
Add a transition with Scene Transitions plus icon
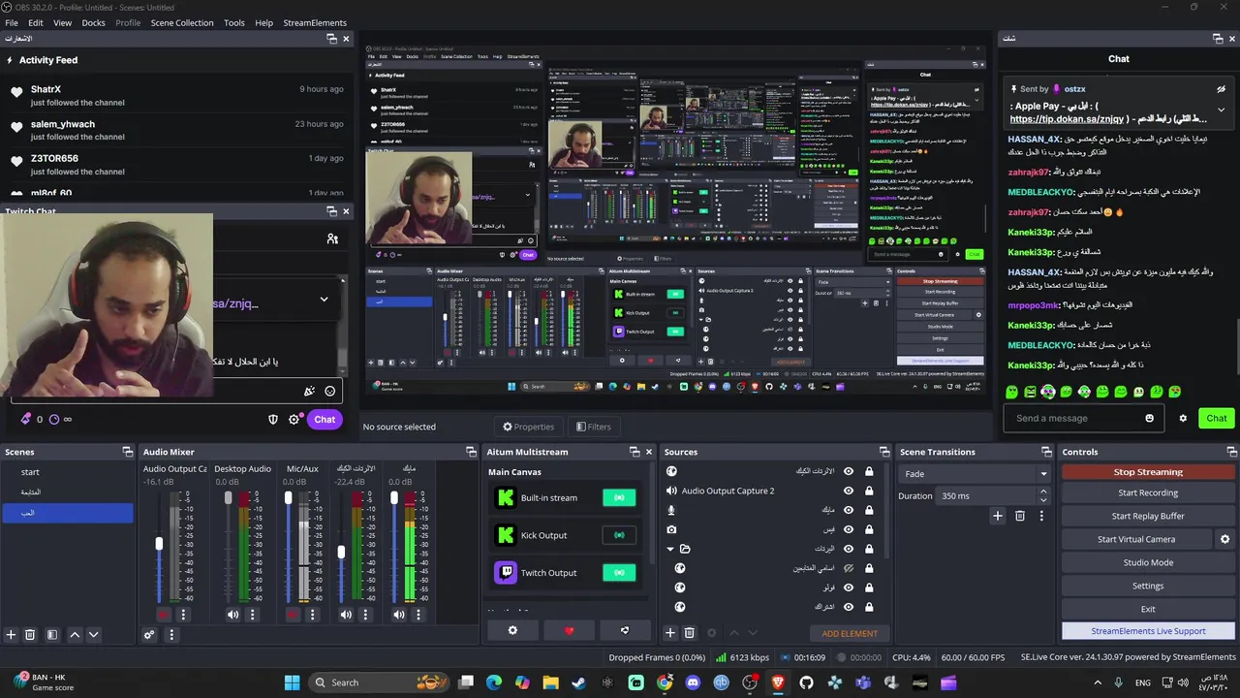coord(998,516)
